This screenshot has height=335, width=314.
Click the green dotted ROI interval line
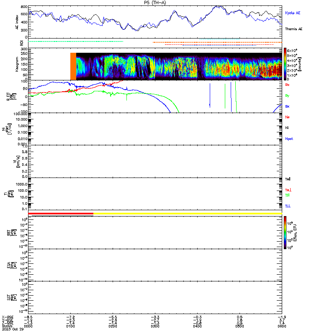pos(76,41)
